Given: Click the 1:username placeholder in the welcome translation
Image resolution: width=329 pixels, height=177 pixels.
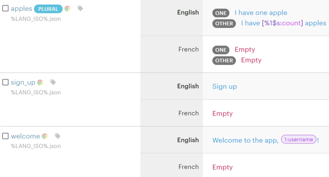Looking at the screenshot, I should pyautogui.click(x=298, y=140).
